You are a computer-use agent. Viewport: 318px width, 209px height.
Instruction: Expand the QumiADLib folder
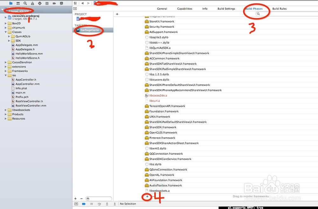[9, 36]
